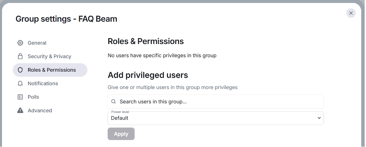Select the Default power level value
The height and width of the screenshot is (147, 366).
(120, 118)
